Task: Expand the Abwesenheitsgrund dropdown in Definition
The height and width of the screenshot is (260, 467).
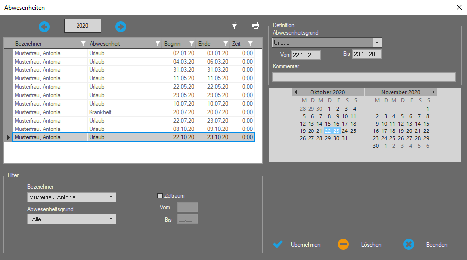Action: tap(377, 43)
